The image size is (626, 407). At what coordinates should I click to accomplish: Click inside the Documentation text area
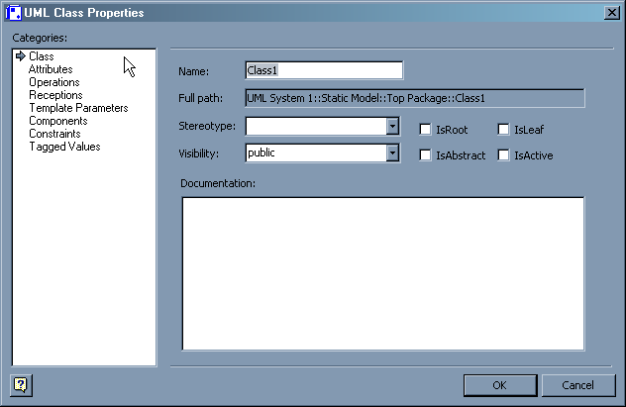click(x=382, y=272)
